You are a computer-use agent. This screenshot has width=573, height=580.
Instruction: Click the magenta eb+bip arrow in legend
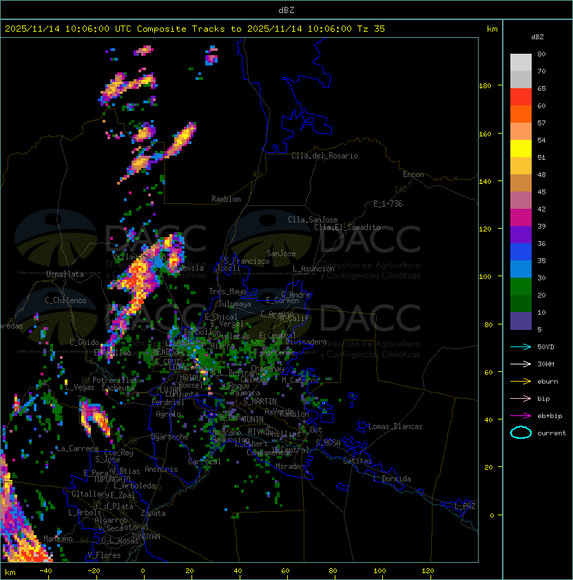point(521,416)
